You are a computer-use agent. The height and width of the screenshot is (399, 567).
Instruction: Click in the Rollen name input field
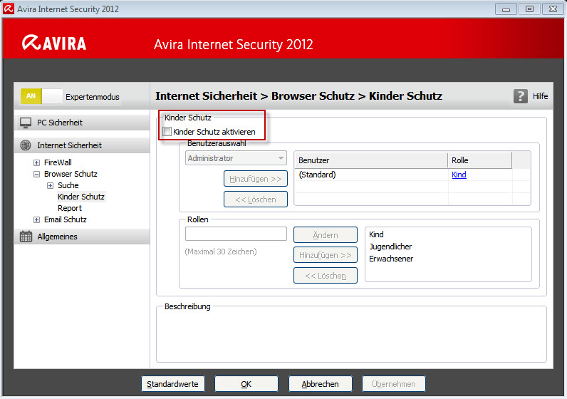[x=236, y=234]
